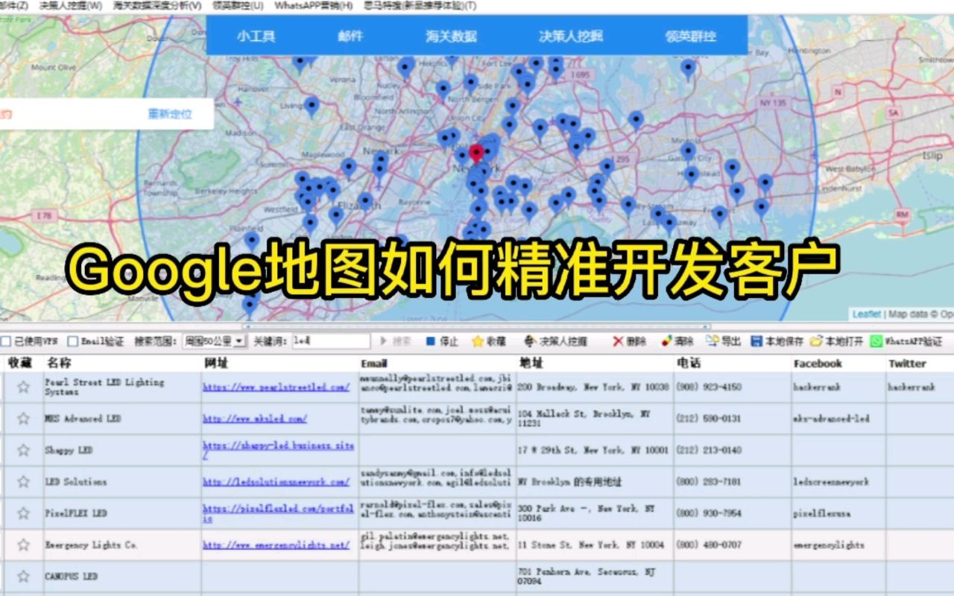
Task: Click the 搜索 search play button
Action: click(396, 341)
